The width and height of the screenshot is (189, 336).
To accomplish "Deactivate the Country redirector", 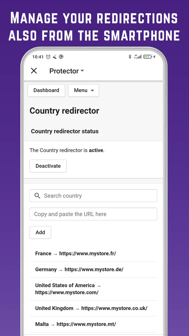I will pos(48,166).
